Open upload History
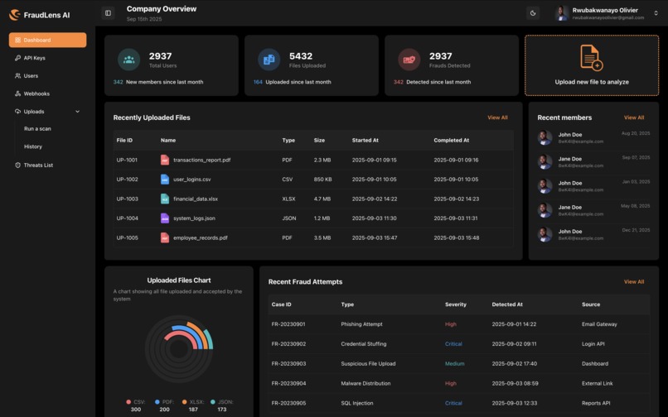Screen dimensions: 668x417 [33, 146]
